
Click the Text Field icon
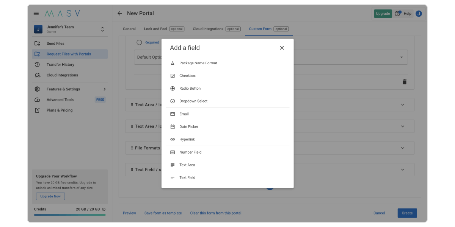coord(173,178)
